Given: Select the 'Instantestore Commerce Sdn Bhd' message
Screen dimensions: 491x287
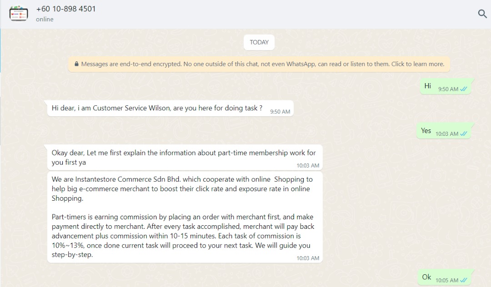Looking at the screenshot, I should [x=185, y=217].
